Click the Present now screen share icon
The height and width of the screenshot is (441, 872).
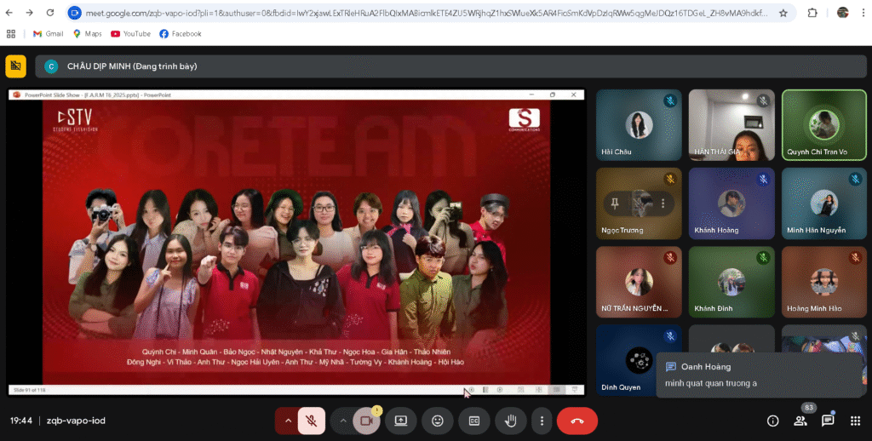pyautogui.click(x=400, y=421)
